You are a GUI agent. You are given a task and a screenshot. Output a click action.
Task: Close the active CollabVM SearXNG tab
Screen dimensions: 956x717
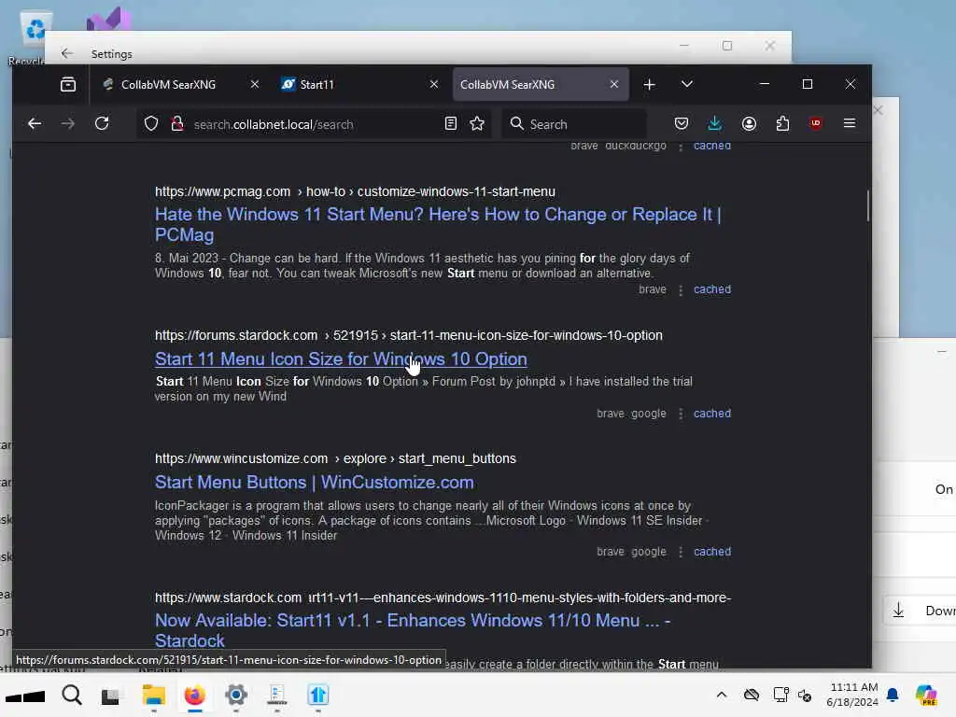(x=614, y=84)
